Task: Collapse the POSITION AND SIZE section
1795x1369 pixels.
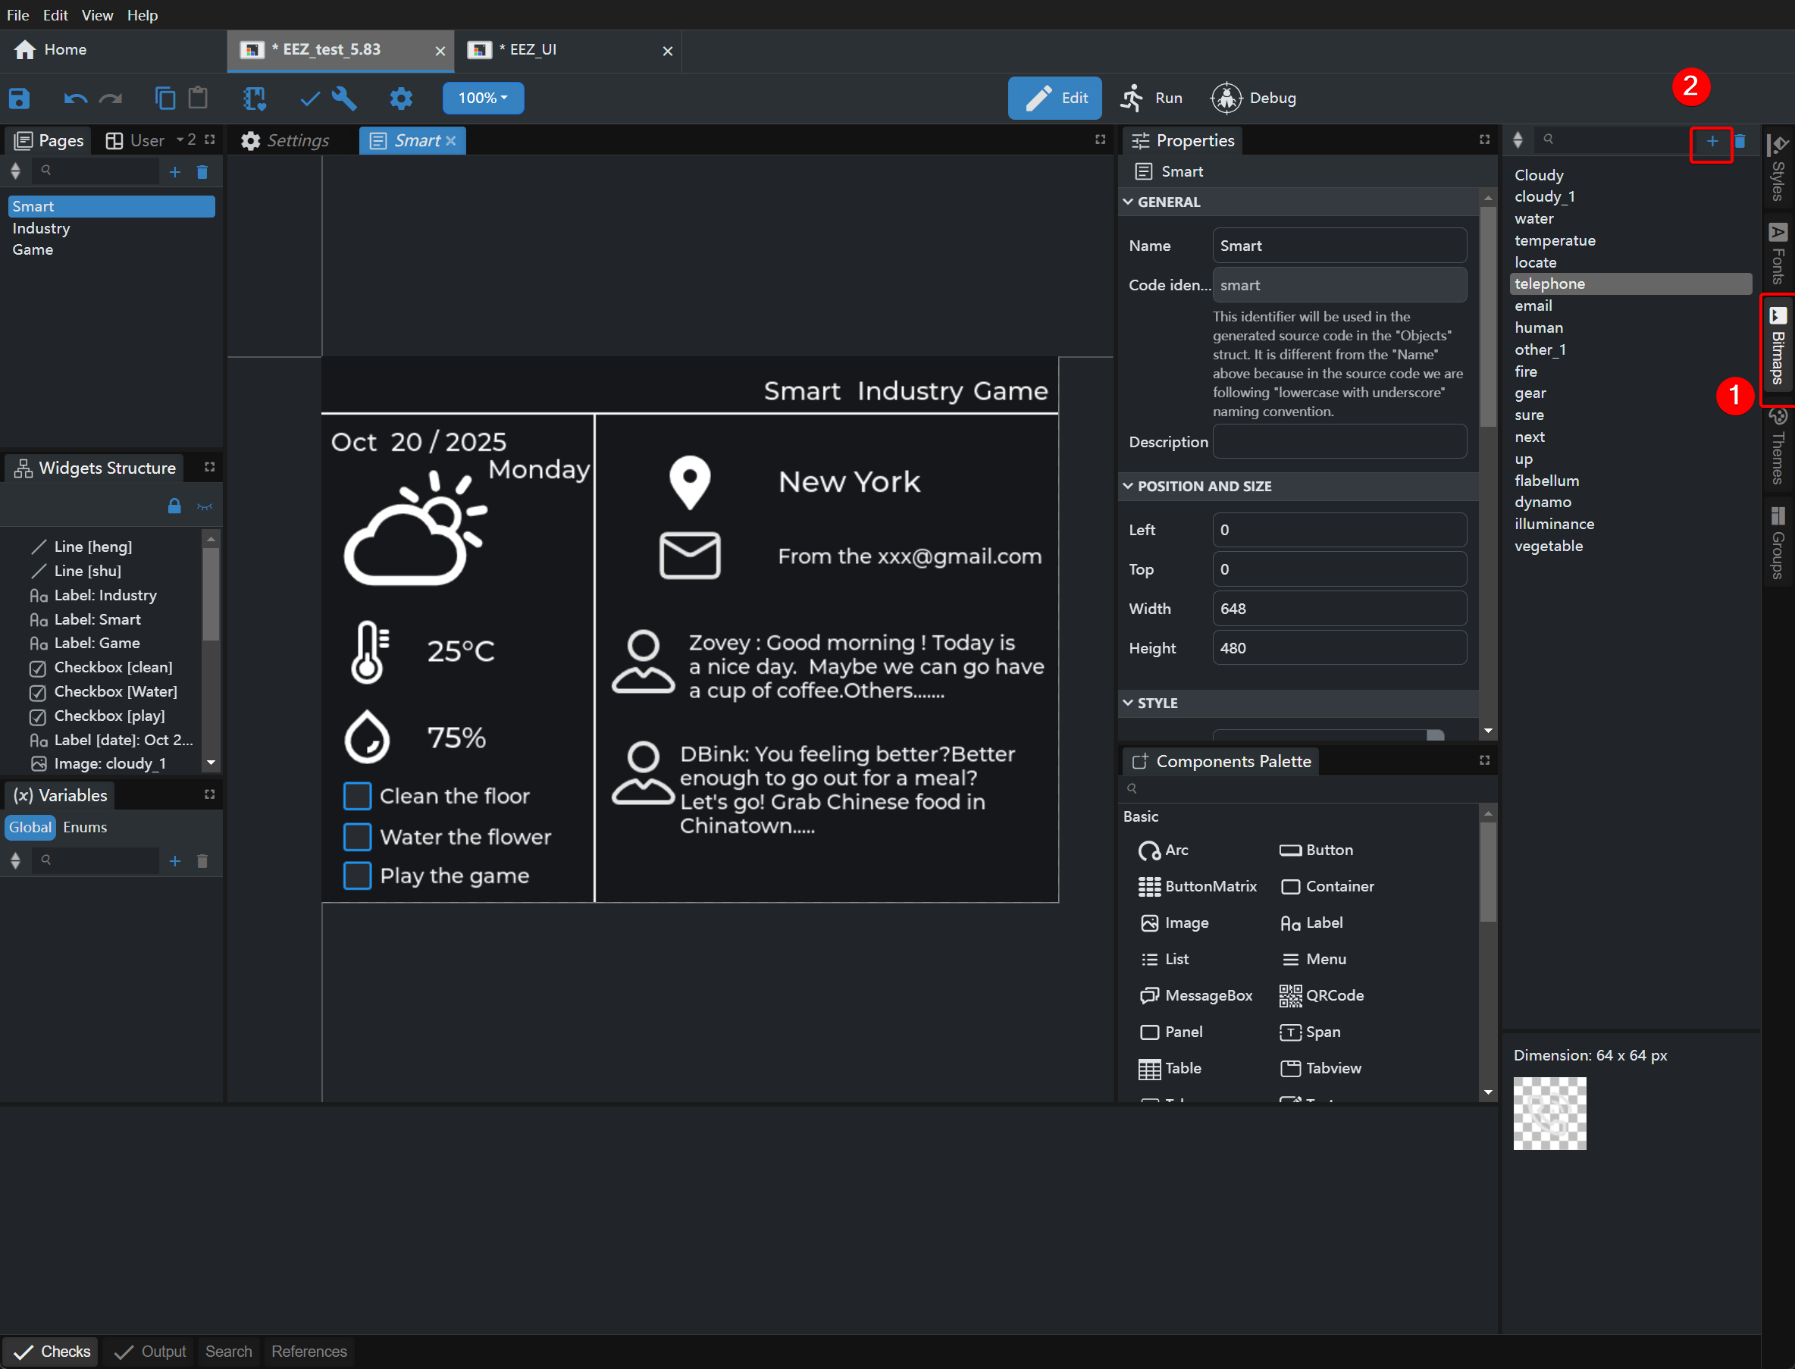Action: click(x=1129, y=487)
